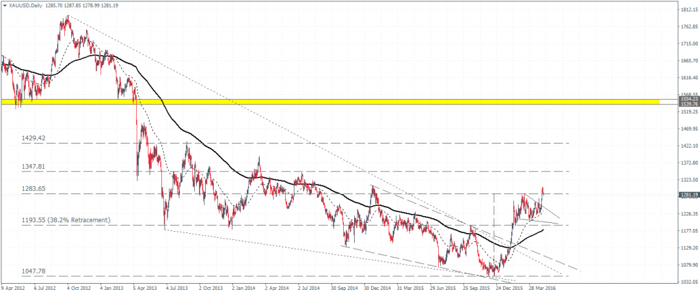700x294 pixels.
Task: Click the 1812.15 price axis value
Action: (688, 10)
